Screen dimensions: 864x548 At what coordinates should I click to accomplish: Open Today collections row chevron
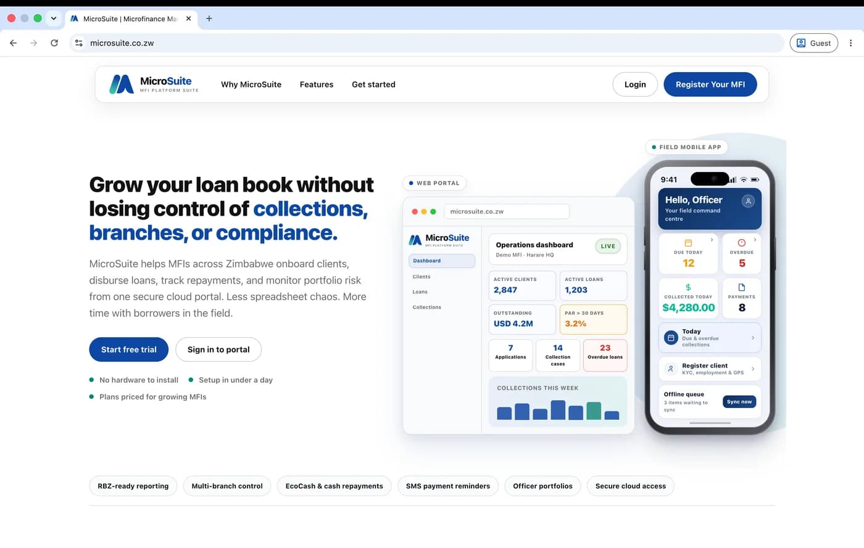coord(753,338)
